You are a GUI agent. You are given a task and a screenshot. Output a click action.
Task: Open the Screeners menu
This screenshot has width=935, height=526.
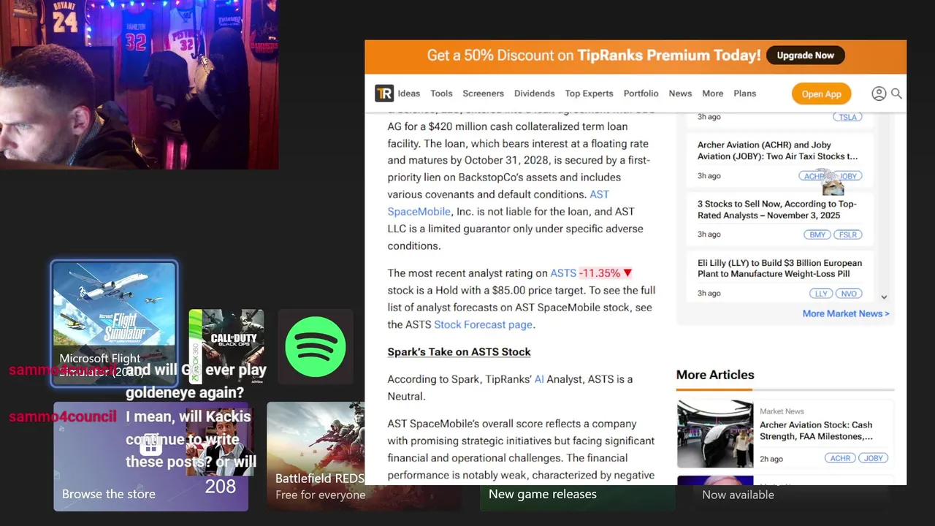point(483,94)
